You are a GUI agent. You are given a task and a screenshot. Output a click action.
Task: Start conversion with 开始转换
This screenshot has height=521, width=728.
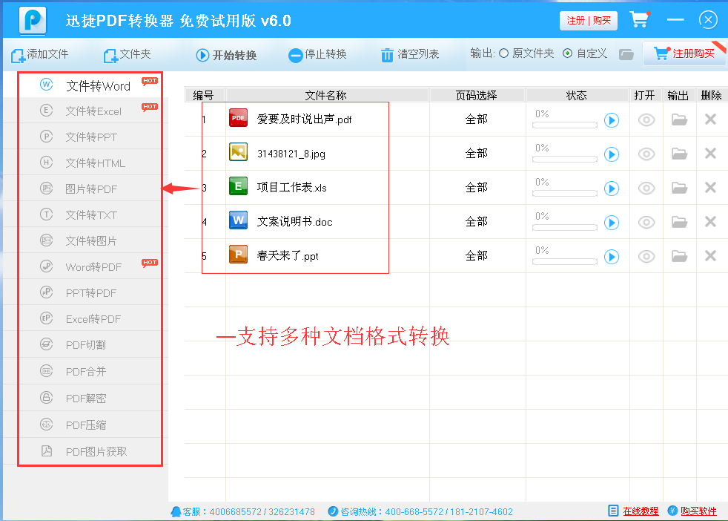226,56
